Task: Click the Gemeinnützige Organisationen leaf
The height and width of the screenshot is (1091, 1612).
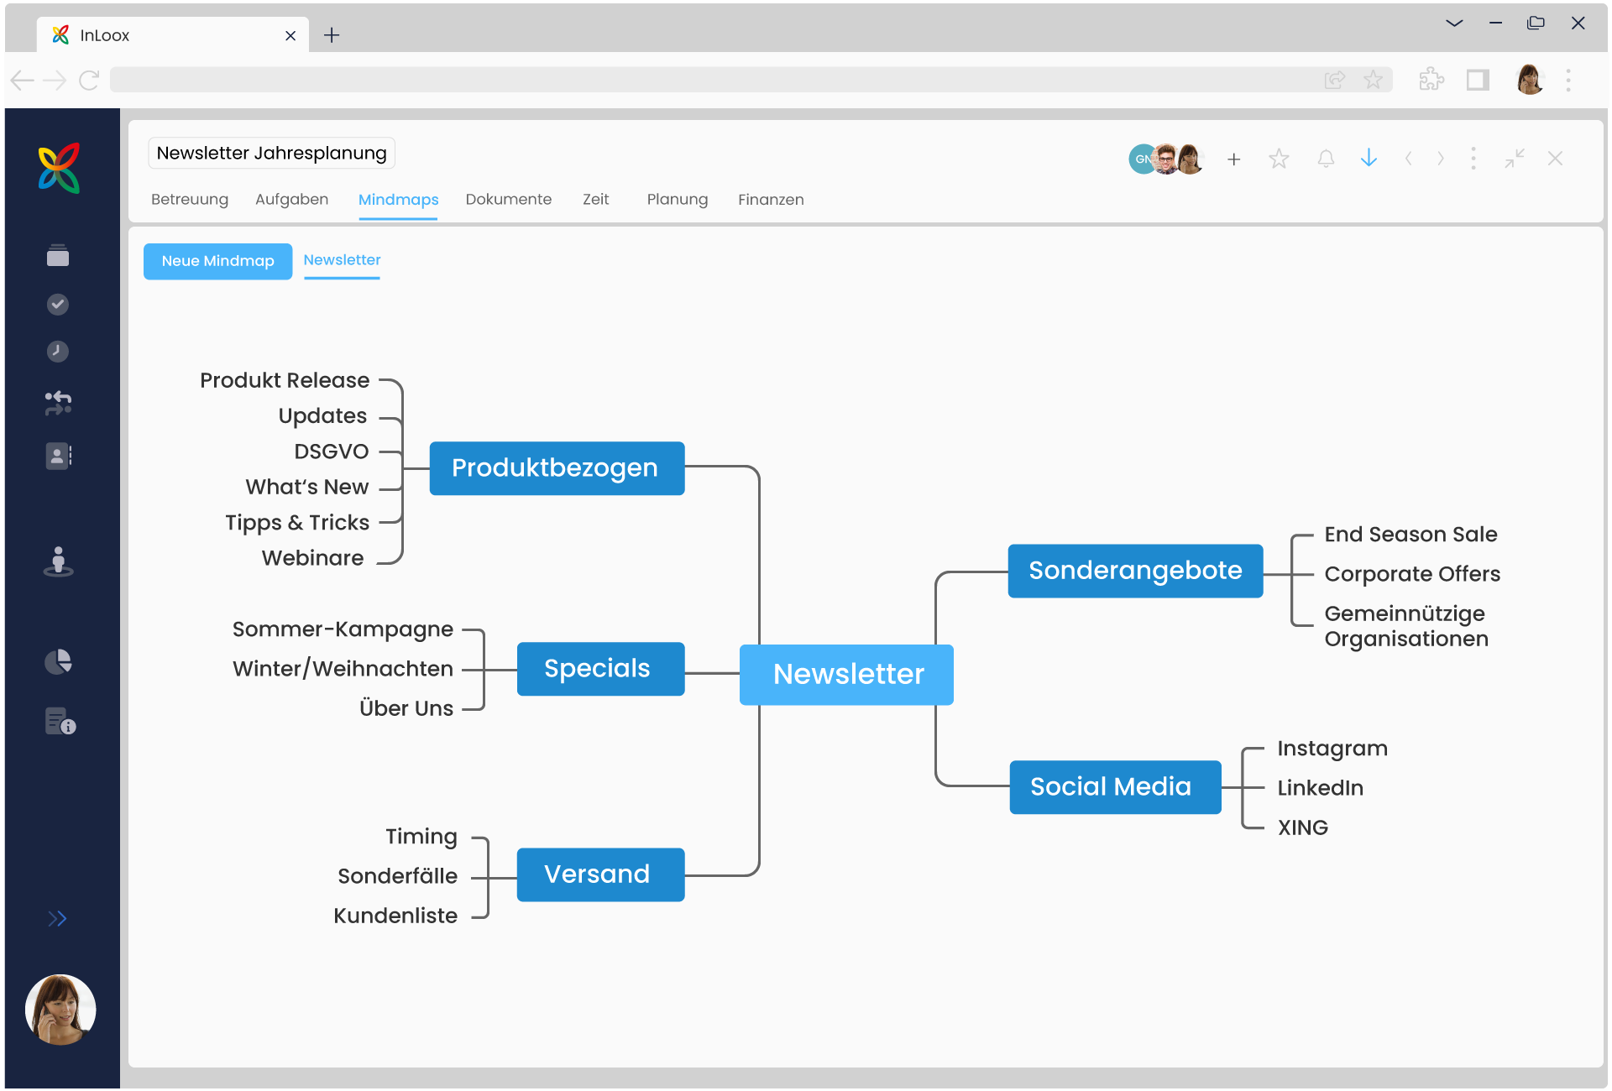Action: coord(1406,626)
